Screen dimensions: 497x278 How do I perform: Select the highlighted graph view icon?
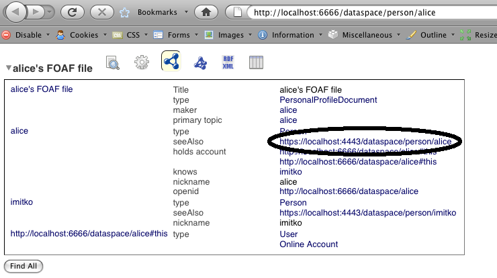coord(171,62)
